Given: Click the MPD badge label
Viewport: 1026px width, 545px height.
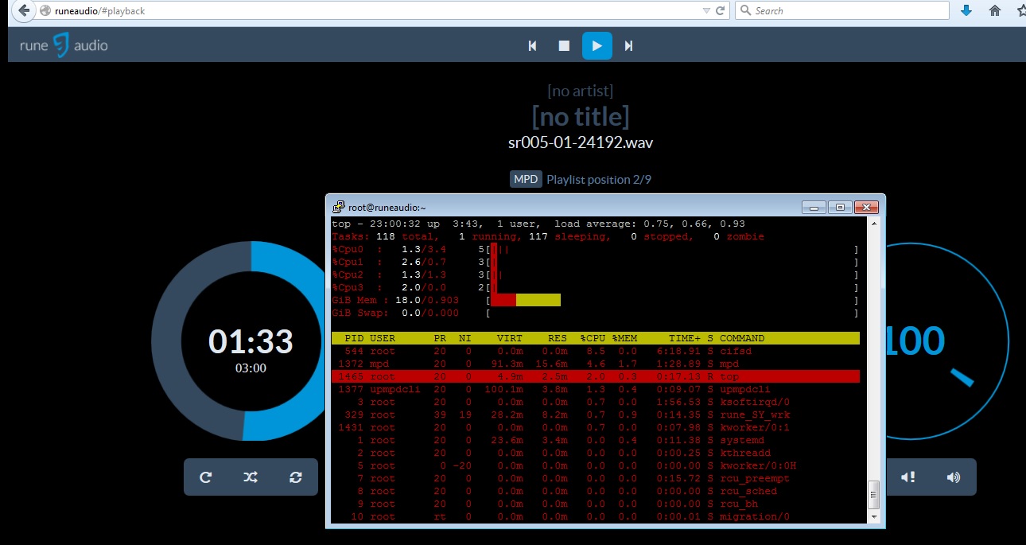Looking at the screenshot, I should [x=526, y=180].
